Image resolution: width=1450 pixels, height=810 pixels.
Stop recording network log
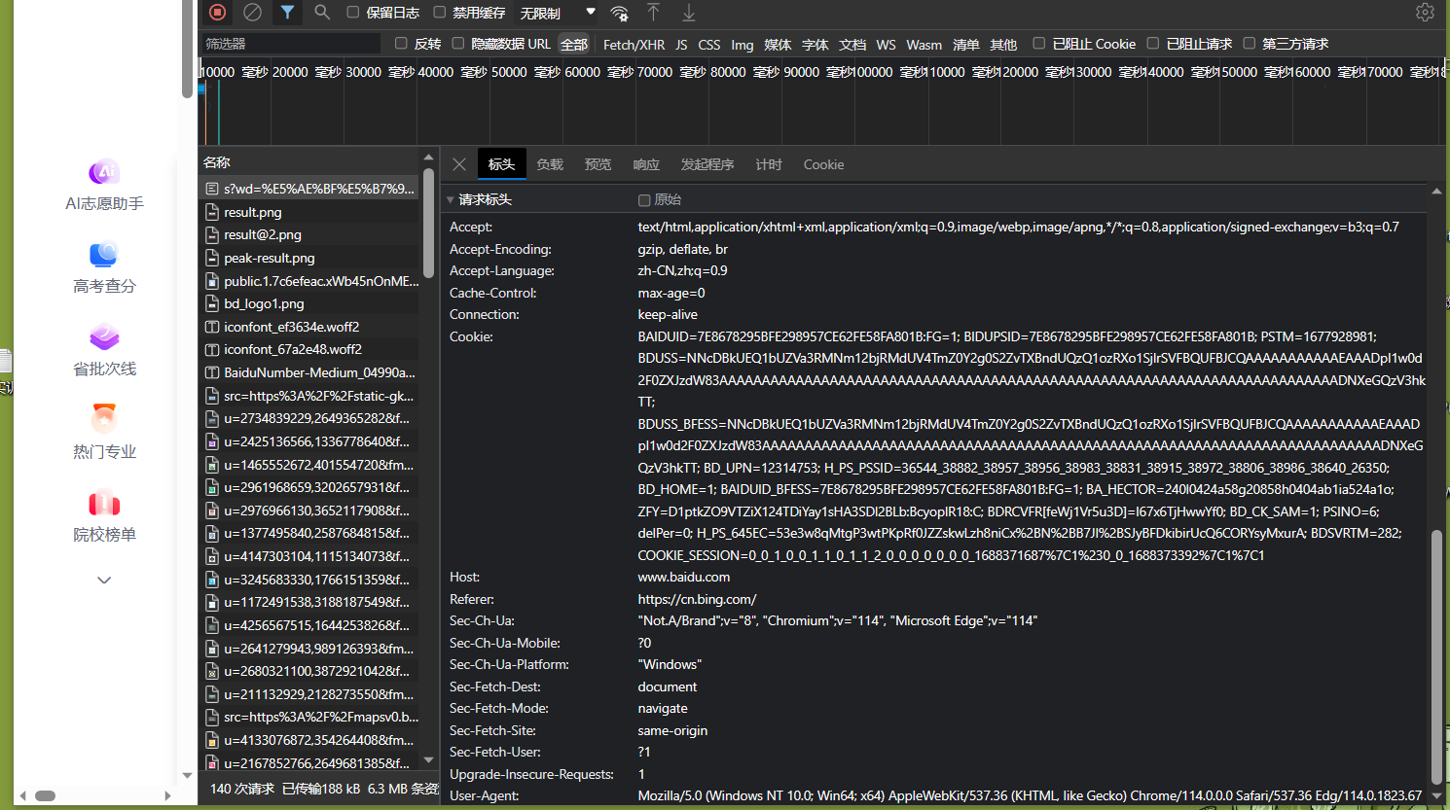pos(218,13)
